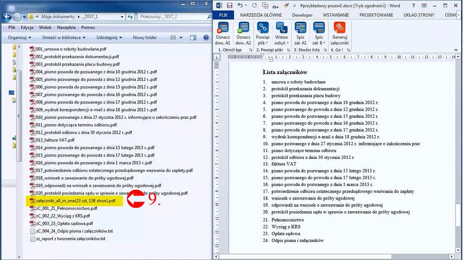Open Explorer help blue question icon
Viewport: 463px width, 260px height.
[x=206, y=37]
